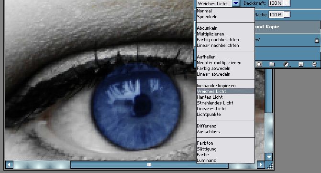
Task: Select Ausschluss blend mode
Action: [x=225, y=131]
